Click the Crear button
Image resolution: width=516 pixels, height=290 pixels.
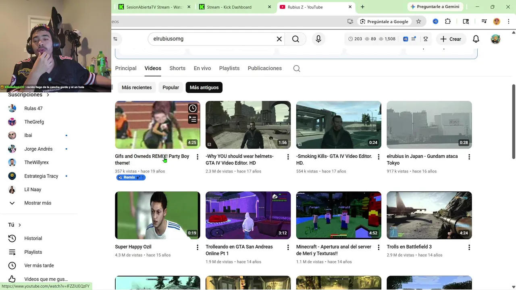coord(451,39)
